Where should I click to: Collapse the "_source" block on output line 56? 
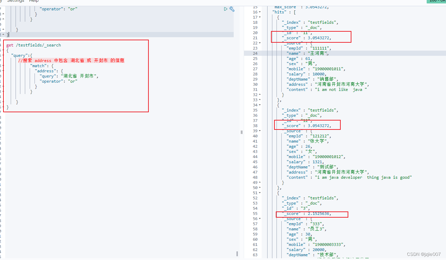coord(260,219)
